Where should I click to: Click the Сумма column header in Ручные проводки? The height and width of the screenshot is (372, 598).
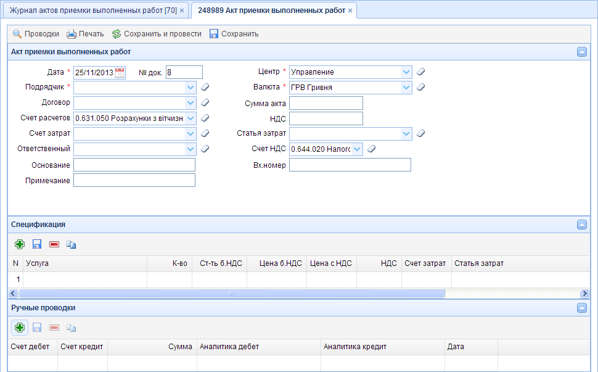pyautogui.click(x=152, y=347)
